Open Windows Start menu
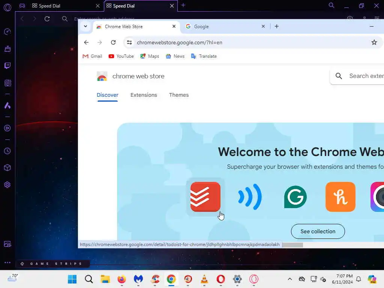Image resolution: width=384 pixels, height=288 pixels. 72,279
